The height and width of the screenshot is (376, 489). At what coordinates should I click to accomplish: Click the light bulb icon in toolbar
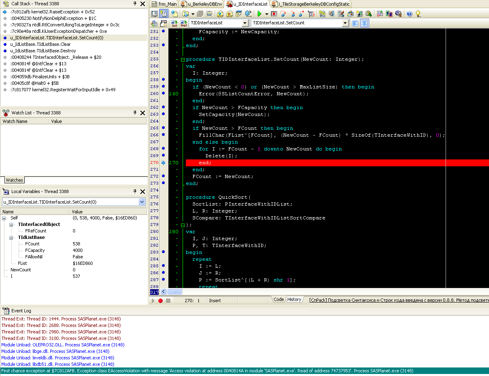coord(418,14)
